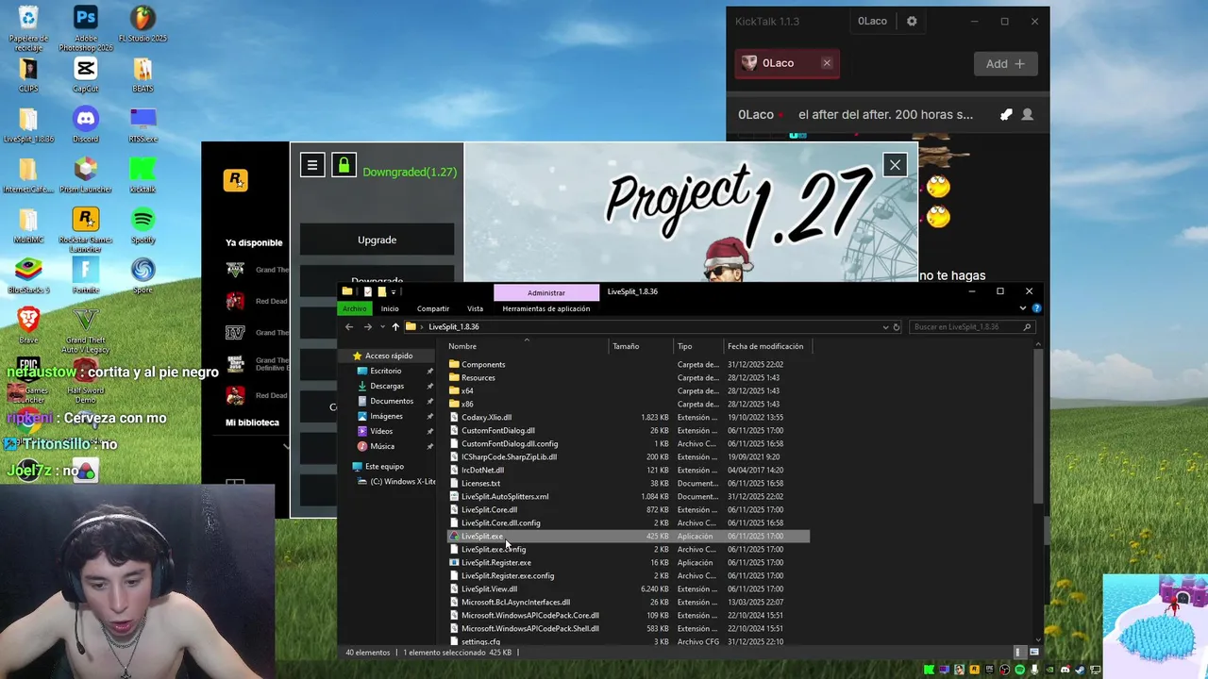Open the recent locations dropdown arrow
Viewport: 1208px width, 679px height.
[x=382, y=326]
